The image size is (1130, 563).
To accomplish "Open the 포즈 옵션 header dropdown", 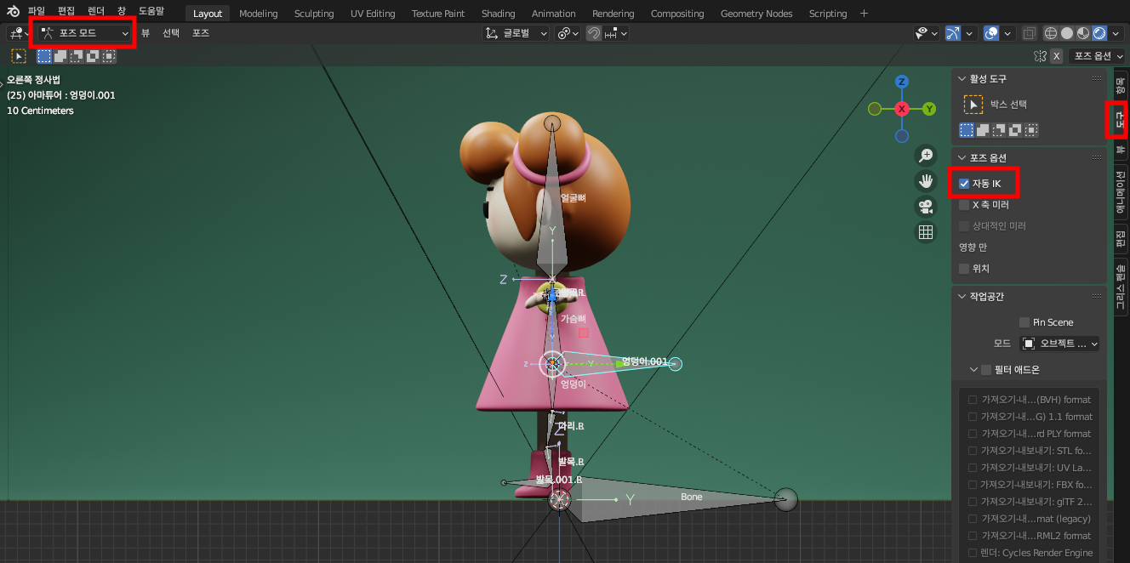I will pos(1099,56).
